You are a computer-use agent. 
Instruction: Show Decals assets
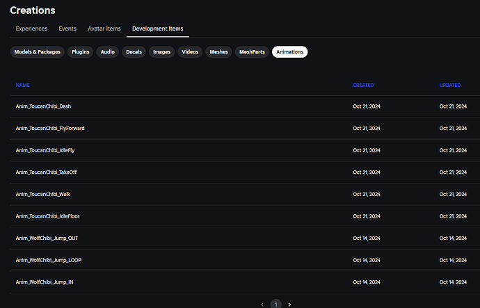134,52
